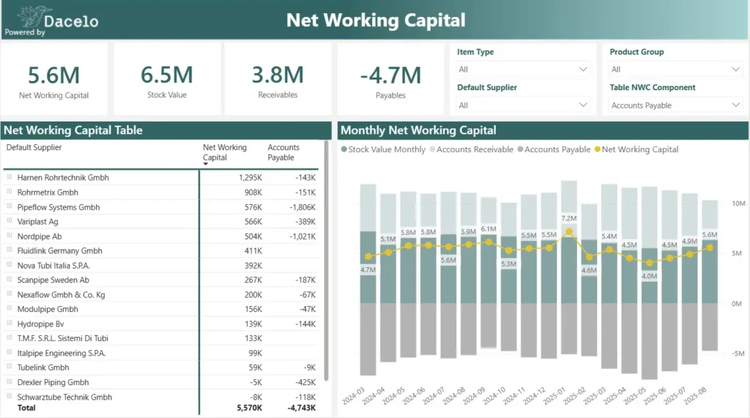Click the Dacelo logo in header

[x=51, y=19]
